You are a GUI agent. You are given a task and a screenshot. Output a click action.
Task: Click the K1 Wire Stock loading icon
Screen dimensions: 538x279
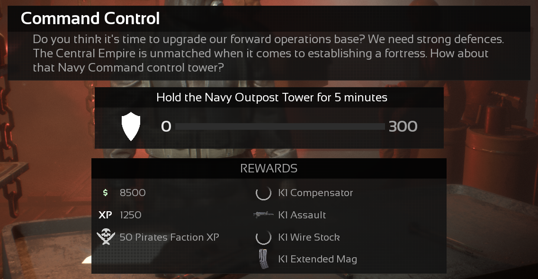[x=263, y=237]
